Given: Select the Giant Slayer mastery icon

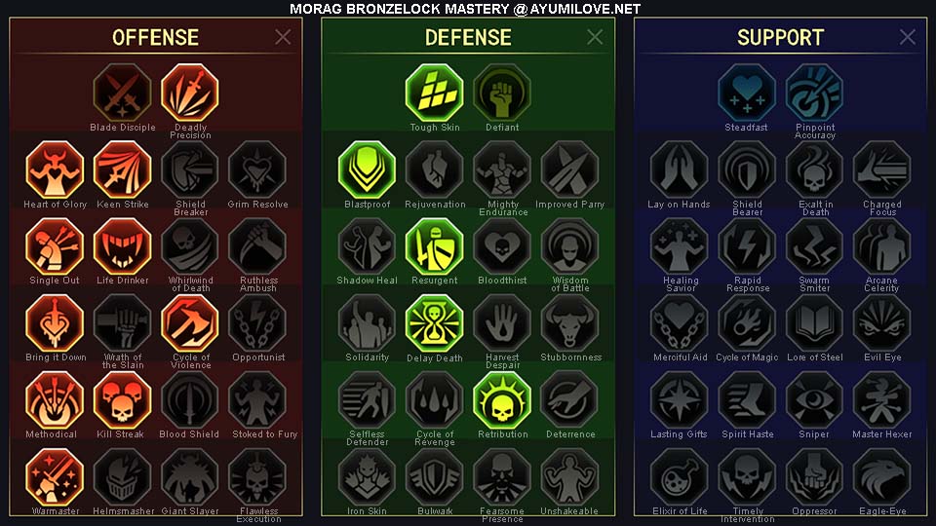Looking at the screenshot, I should point(190,477).
